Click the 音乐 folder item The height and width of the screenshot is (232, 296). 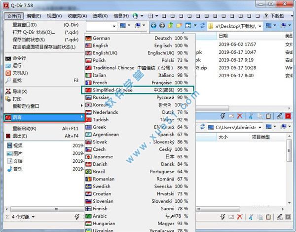click(15, 169)
